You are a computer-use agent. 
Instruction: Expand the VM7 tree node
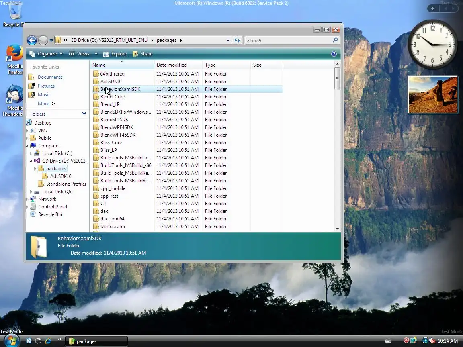[27, 131]
